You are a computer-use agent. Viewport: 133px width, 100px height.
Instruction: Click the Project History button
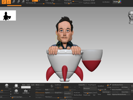[40, 95]
